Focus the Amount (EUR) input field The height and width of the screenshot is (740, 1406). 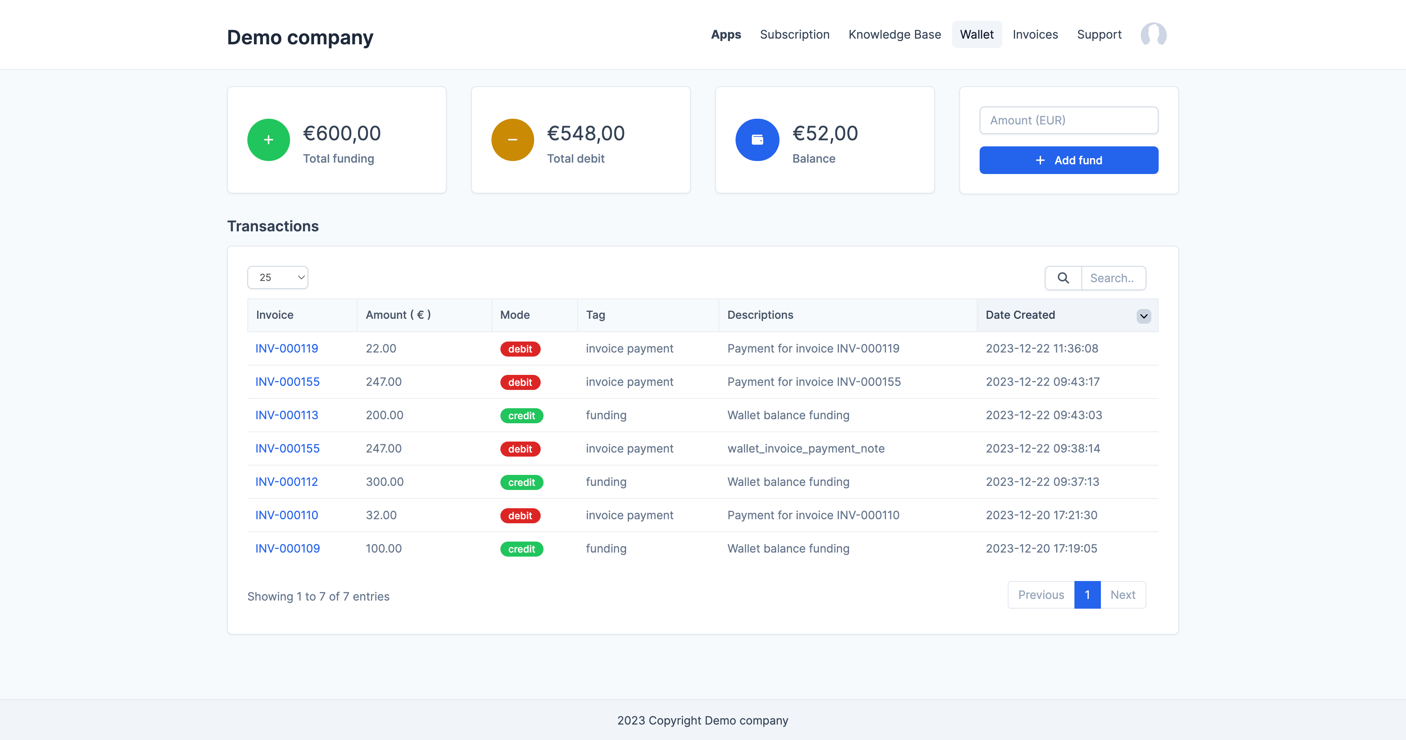1068,120
